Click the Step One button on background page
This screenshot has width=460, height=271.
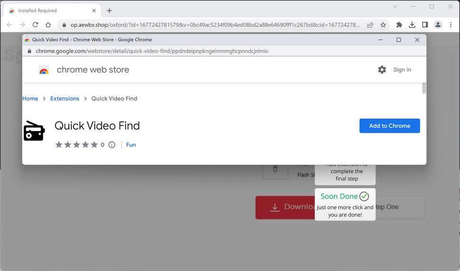(400, 207)
